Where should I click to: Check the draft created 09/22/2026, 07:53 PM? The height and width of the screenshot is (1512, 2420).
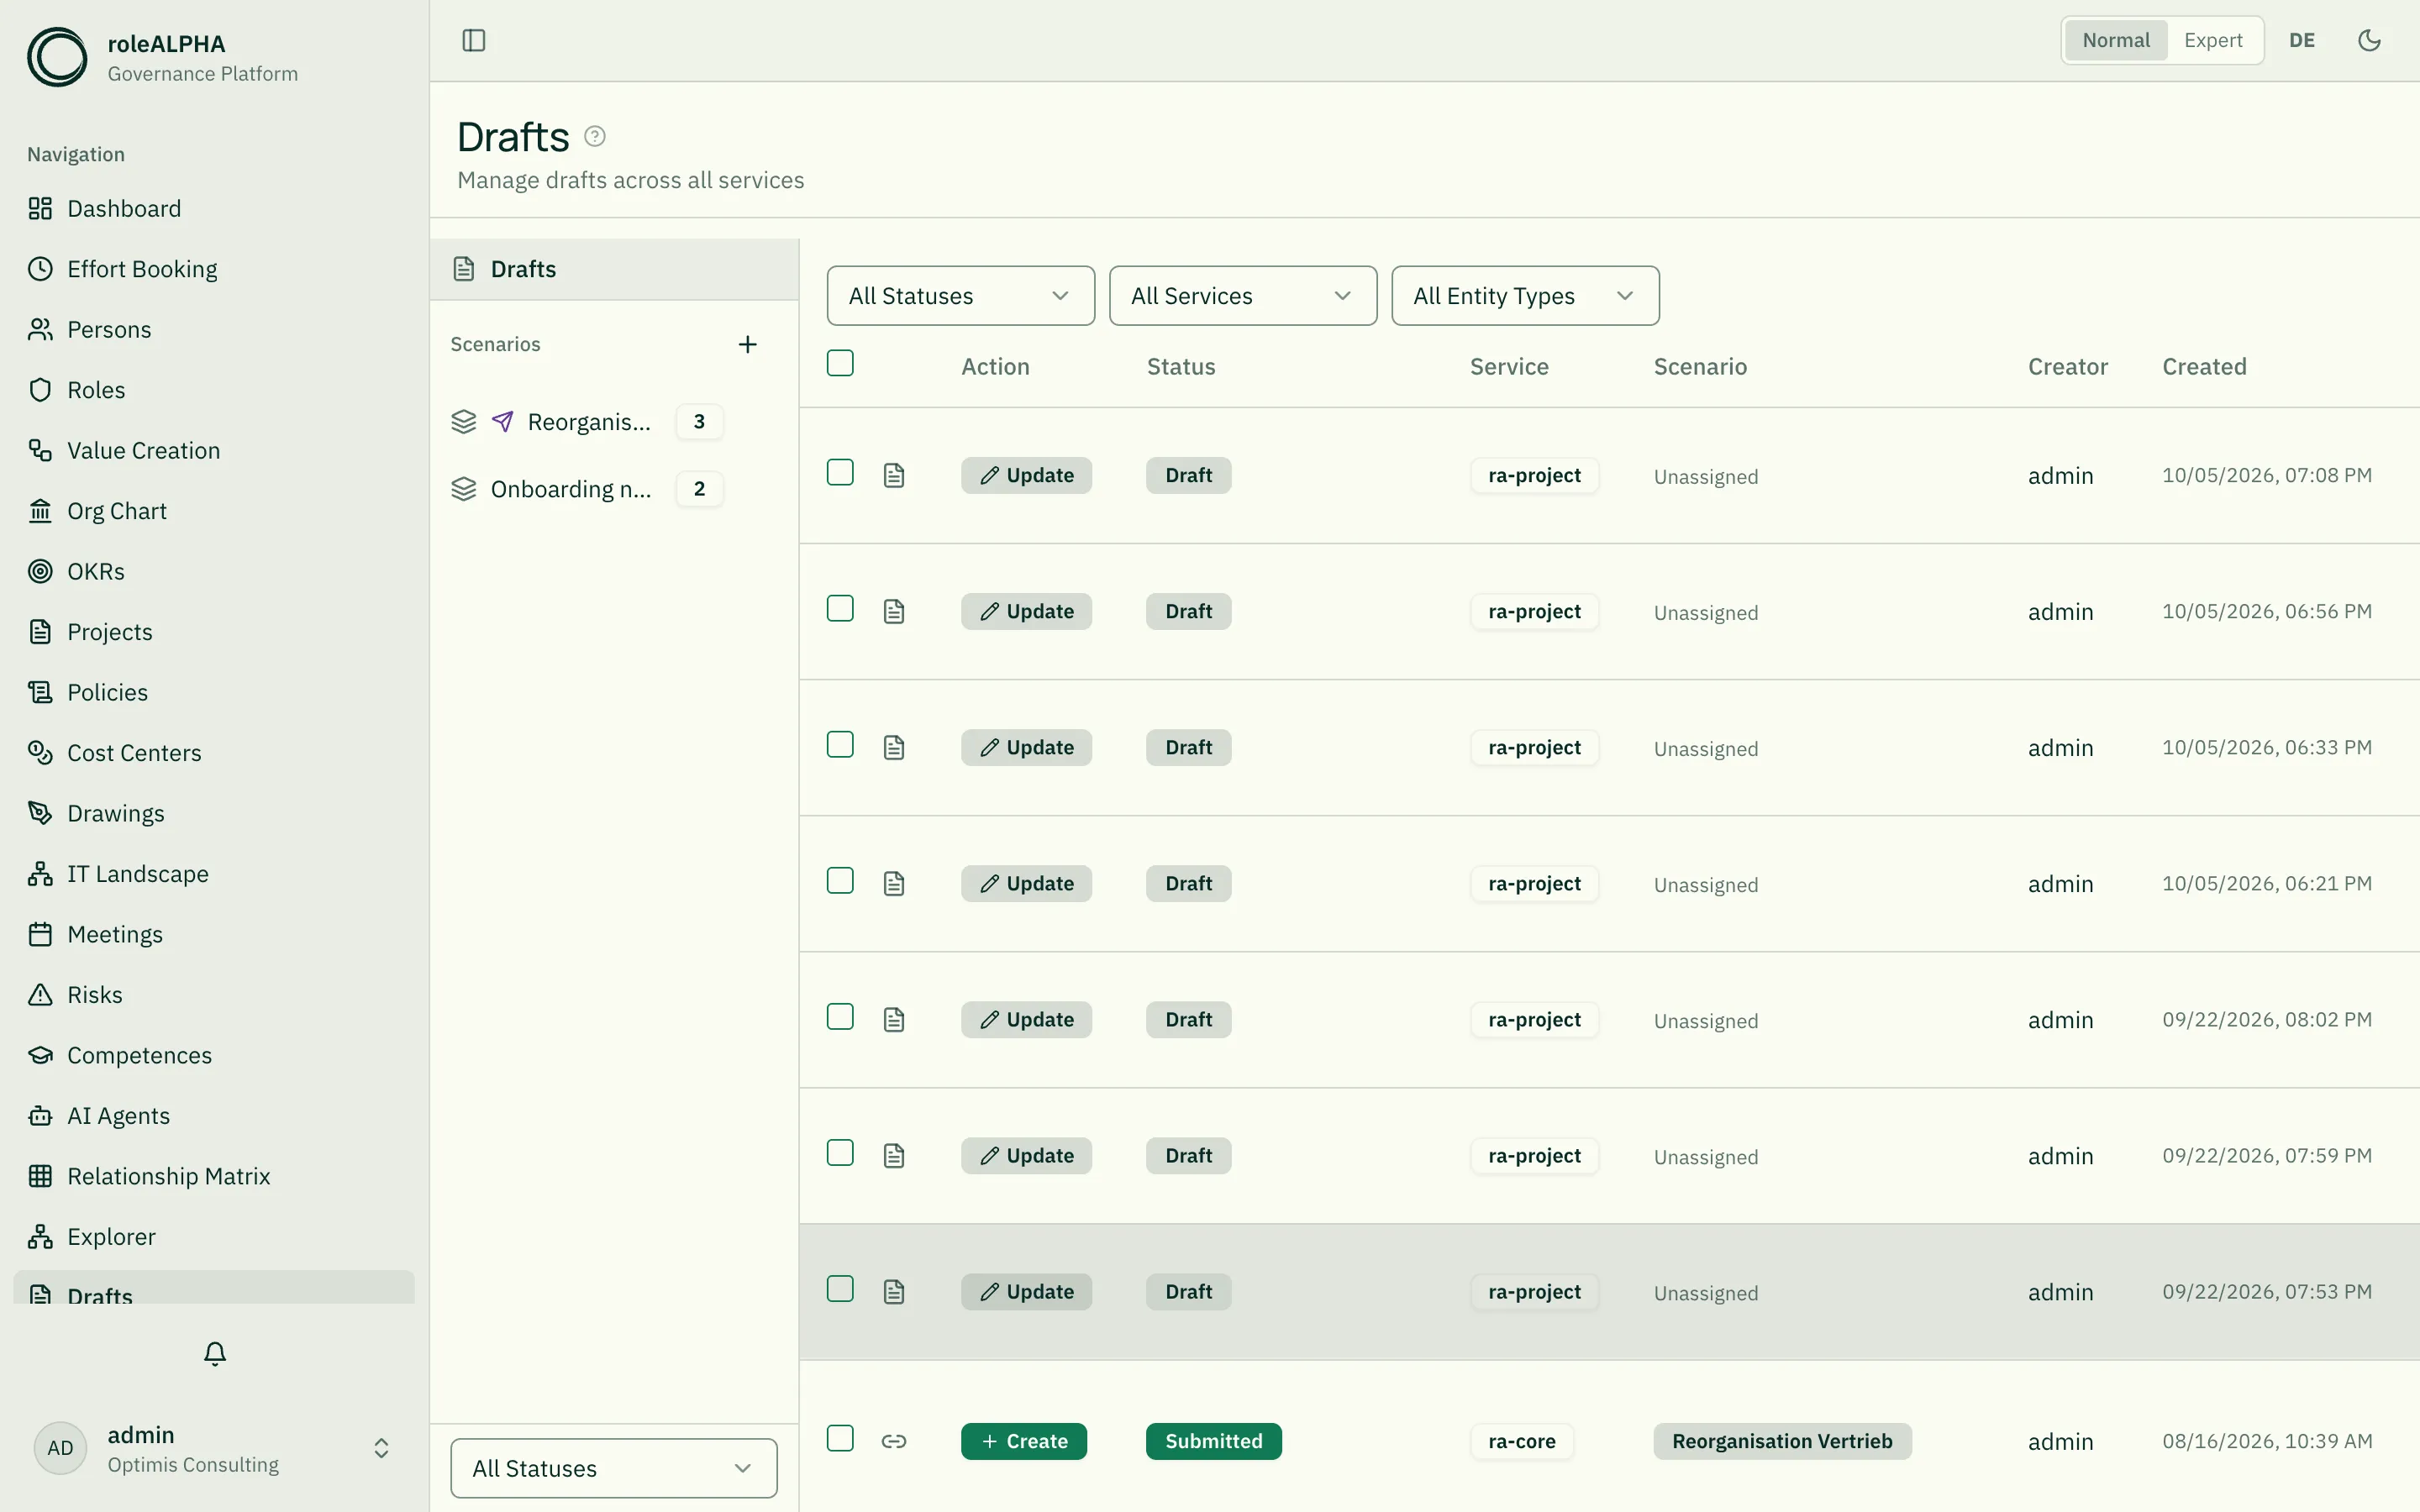coord(840,1288)
